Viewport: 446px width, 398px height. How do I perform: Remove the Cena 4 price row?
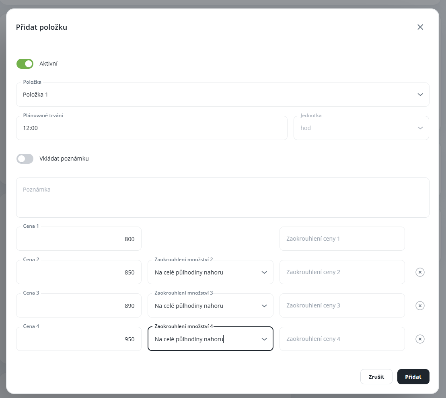pos(420,339)
